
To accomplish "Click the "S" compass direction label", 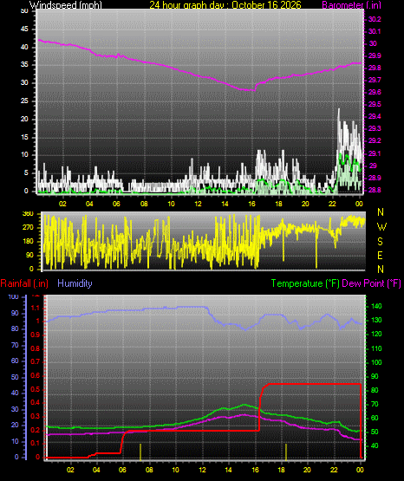I will click(380, 242).
